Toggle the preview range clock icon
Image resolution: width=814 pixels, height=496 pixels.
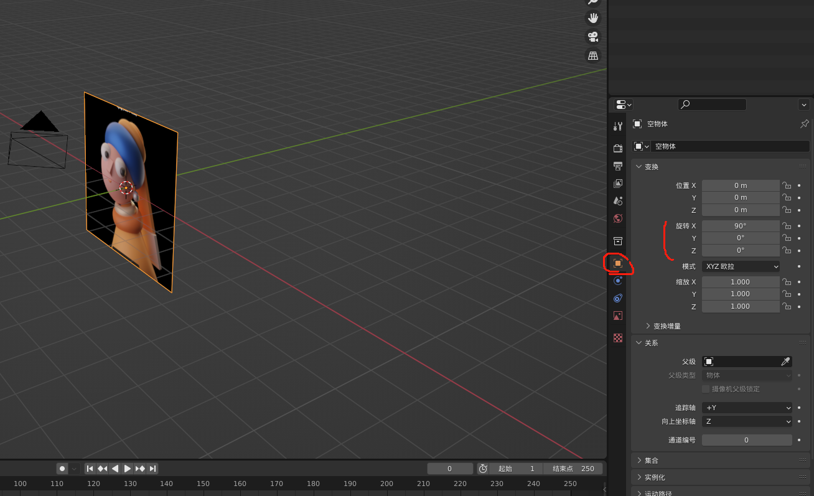[x=483, y=469]
